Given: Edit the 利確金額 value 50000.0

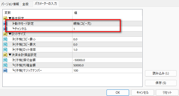Looking at the screenshot, I should [107, 65].
